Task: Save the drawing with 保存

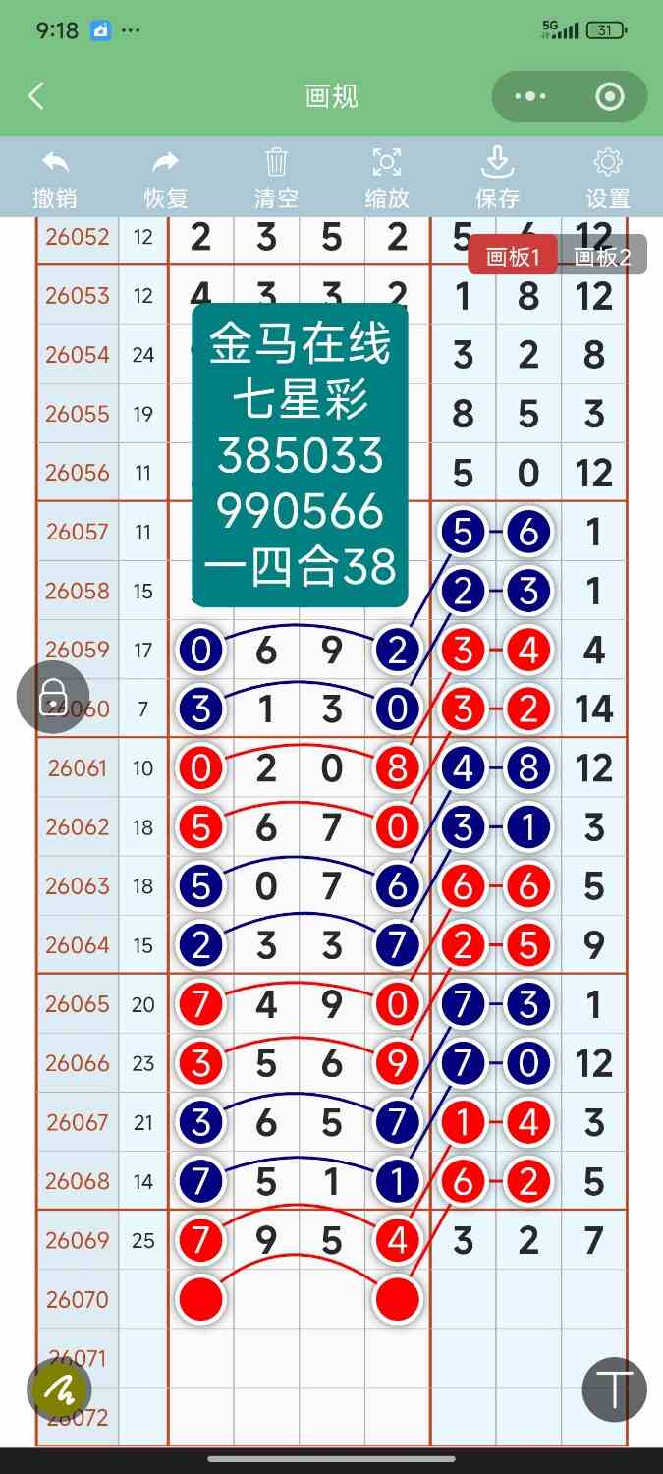Action: click(497, 179)
